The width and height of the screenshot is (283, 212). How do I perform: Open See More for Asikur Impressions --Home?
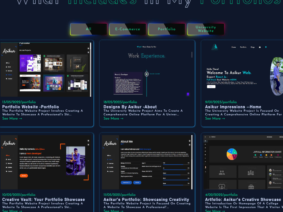click(215, 118)
